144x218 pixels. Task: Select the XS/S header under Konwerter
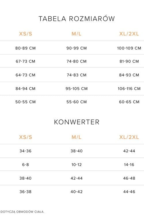coord(26,137)
